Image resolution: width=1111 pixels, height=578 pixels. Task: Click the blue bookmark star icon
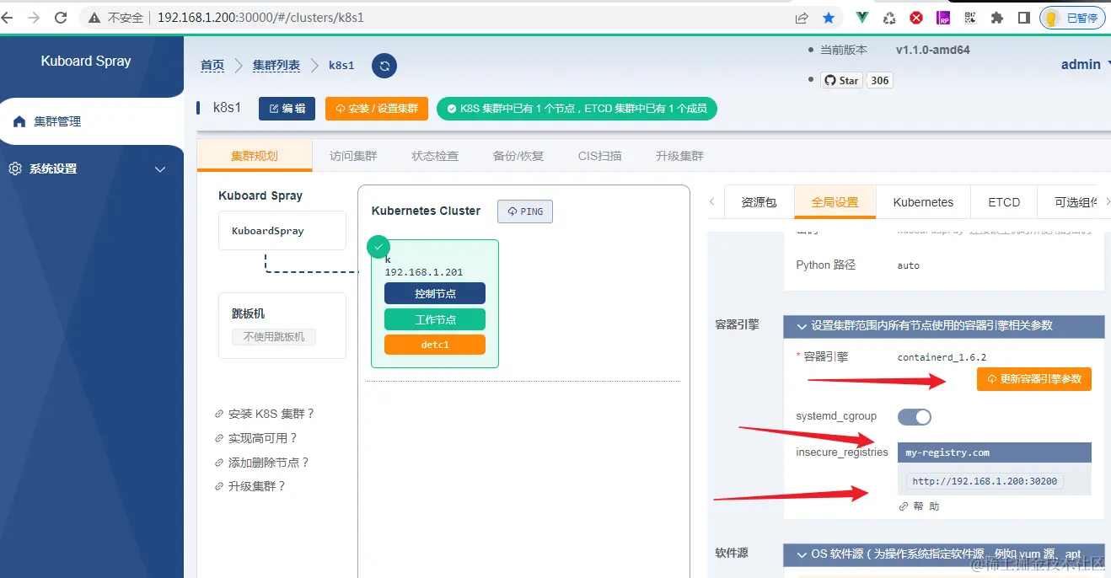tap(829, 17)
